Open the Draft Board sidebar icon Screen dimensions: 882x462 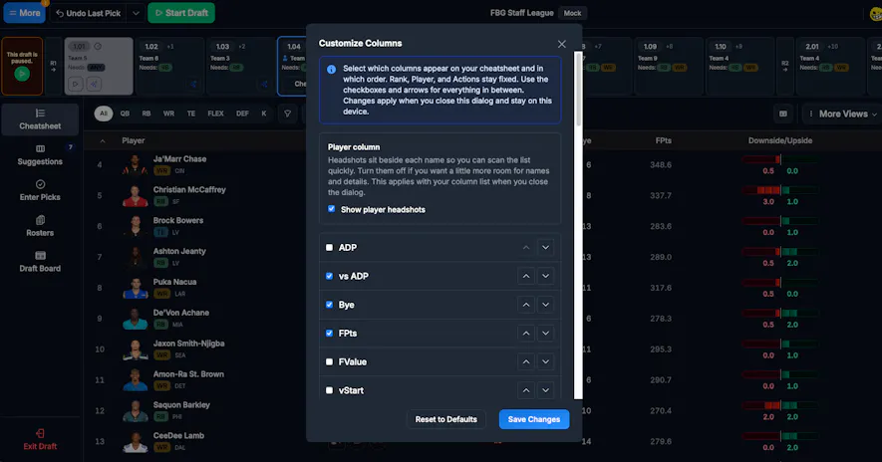(x=40, y=261)
